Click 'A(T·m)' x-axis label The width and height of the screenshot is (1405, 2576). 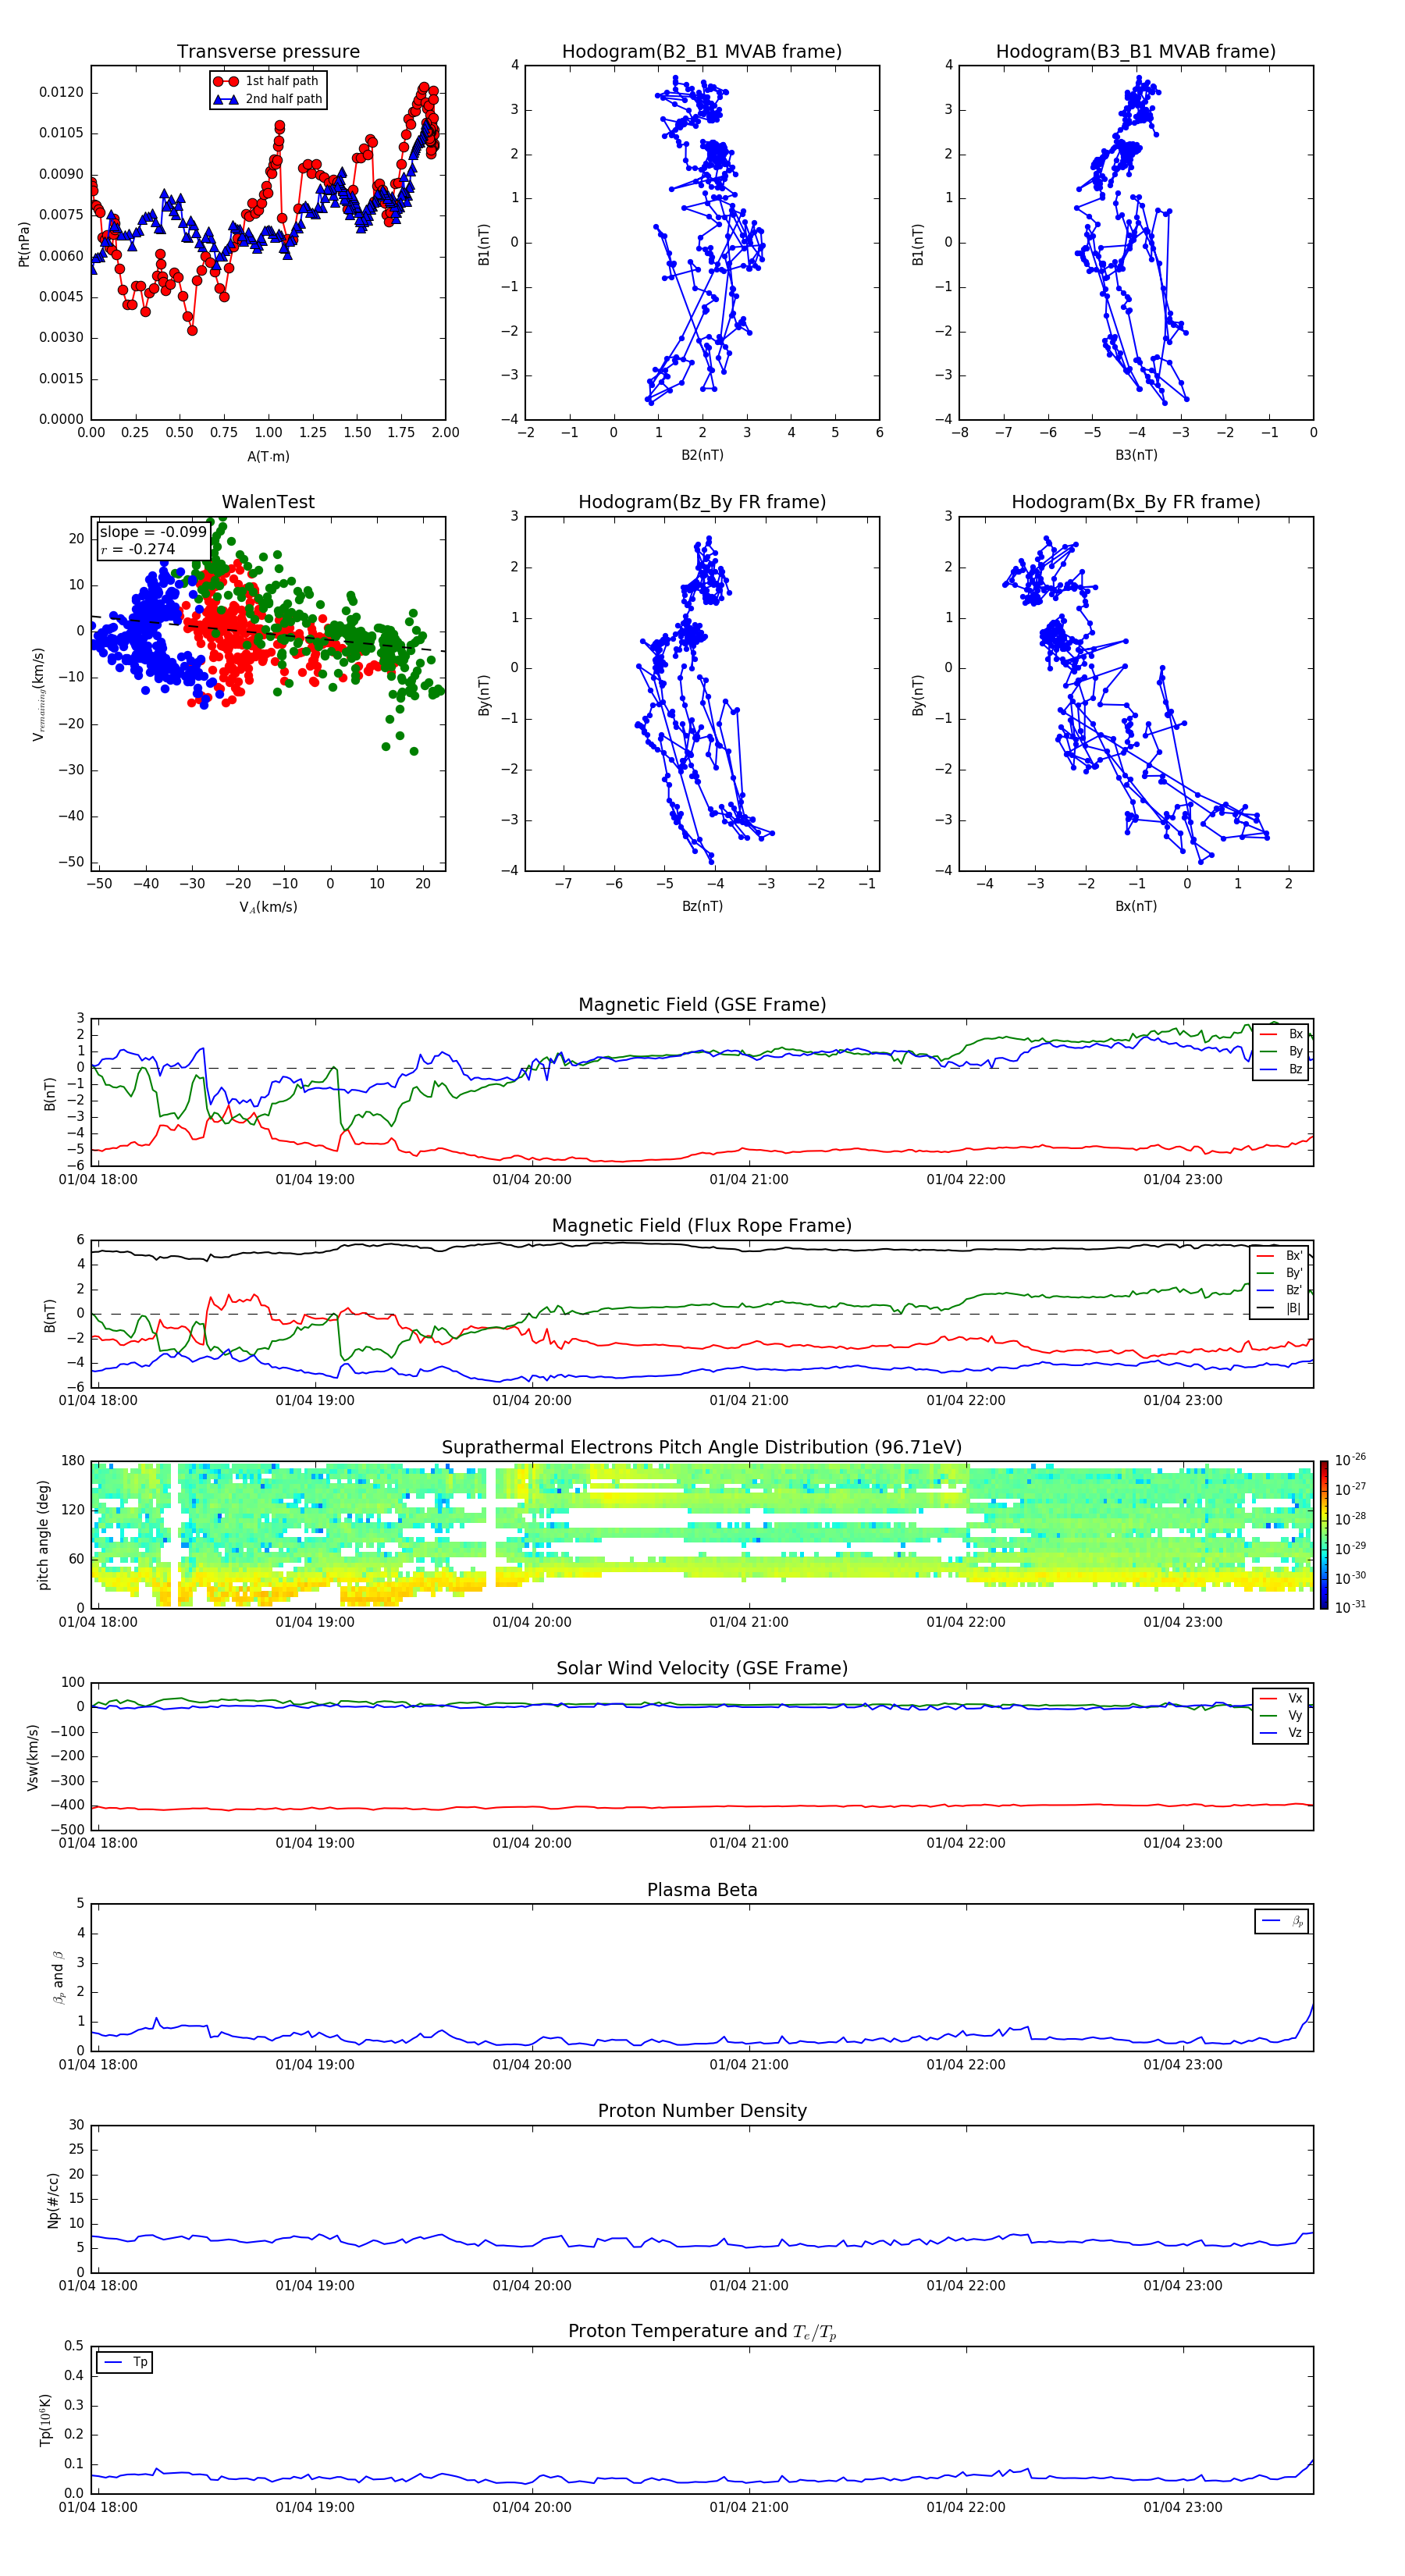click(x=268, y=457)
